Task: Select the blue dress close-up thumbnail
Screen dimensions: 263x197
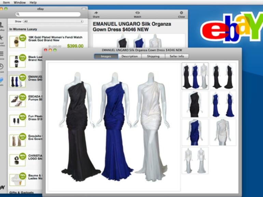Action: (195, 132)
